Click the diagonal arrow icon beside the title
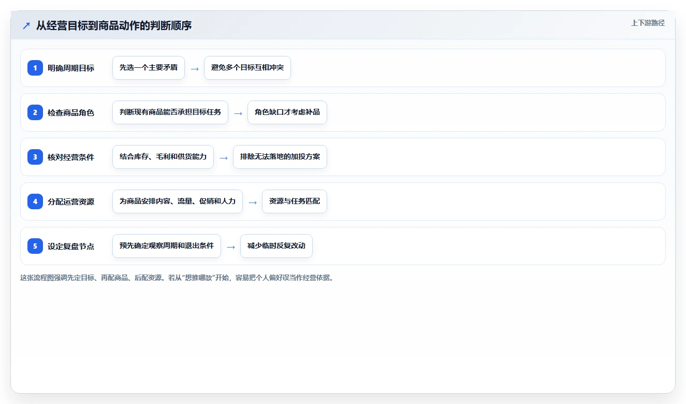Image resolution: width=686 pixels, height=404 pixels. pyautogui.click(x=26, y=25)
